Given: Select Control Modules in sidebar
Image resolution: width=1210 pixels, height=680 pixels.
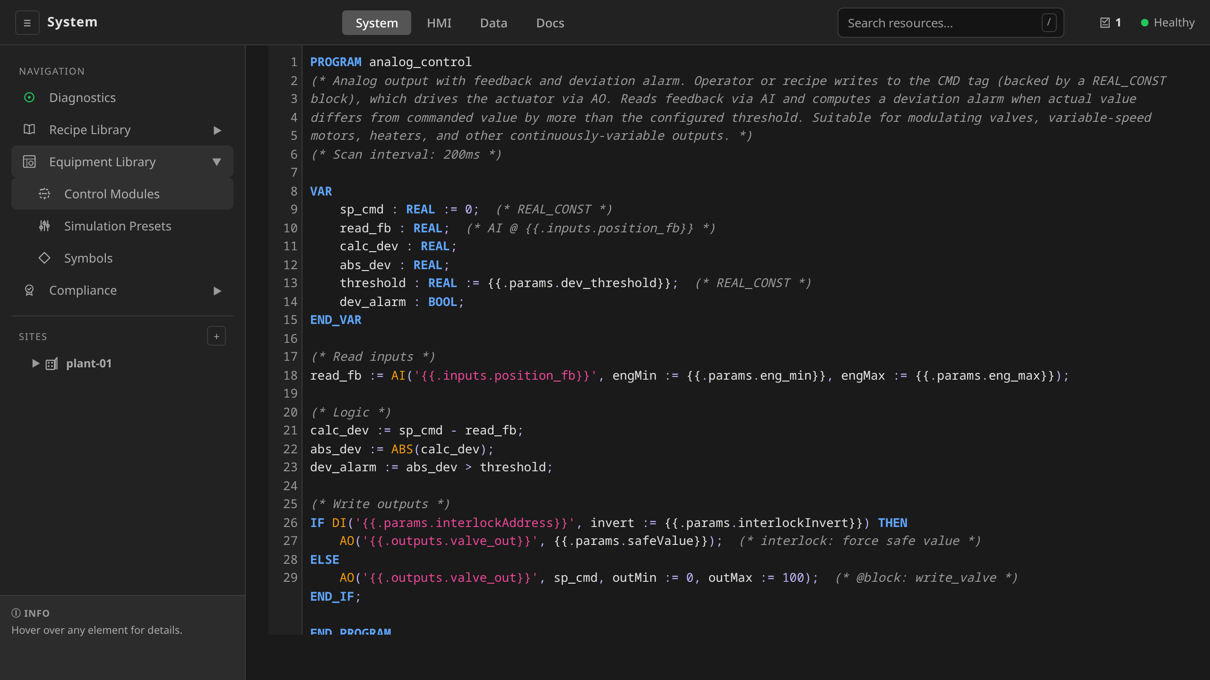Looking at the screenshot, I should 122,194.
